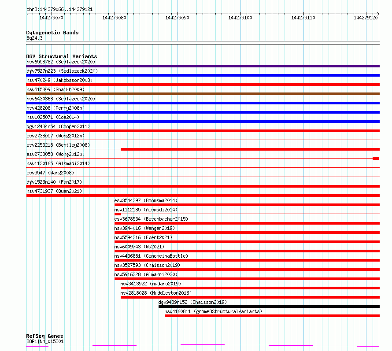This screenshot has height=351, width=392.
Task: Open variant esv2738057 (Wong2012b)
Action: 55,136
